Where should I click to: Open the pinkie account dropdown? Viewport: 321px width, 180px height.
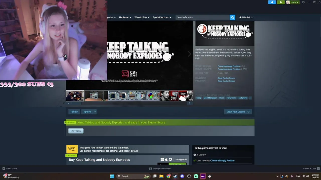tap(294, 2)
